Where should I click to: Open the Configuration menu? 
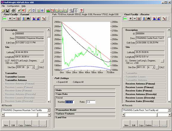(13, 6)
